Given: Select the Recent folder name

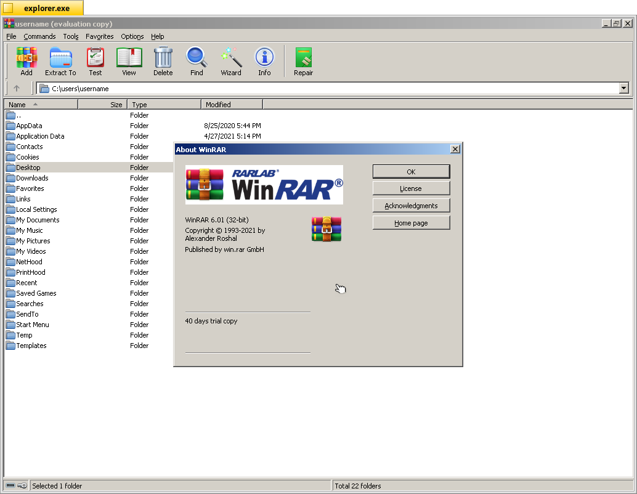Looking at the screenshot, I should click(27, 283).
